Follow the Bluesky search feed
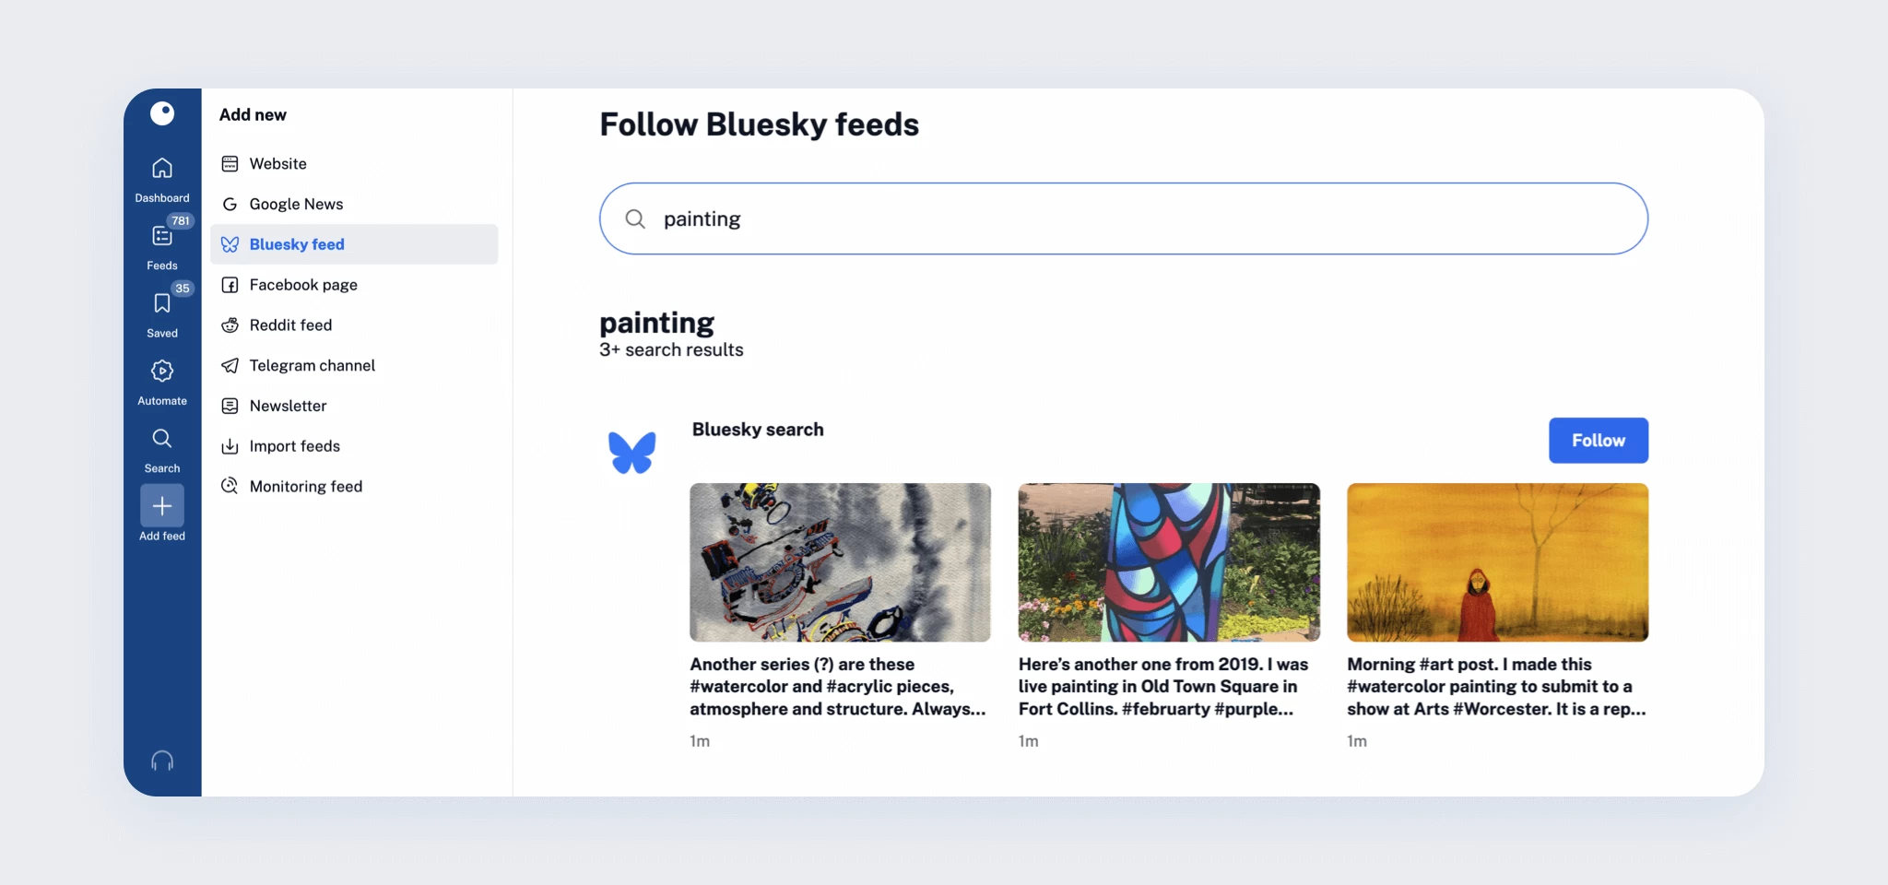1888x885 pixels. tap(1598, 441)
